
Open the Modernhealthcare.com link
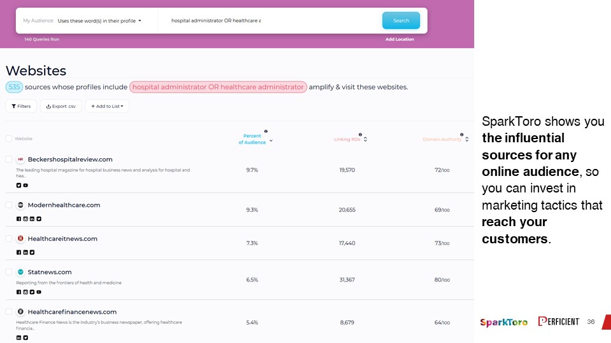64,205
